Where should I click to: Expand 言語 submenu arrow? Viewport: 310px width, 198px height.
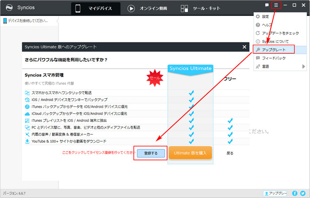303,66
